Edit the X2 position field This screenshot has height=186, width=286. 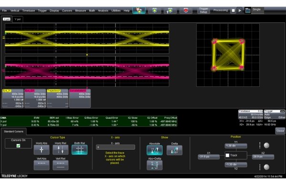263,157
